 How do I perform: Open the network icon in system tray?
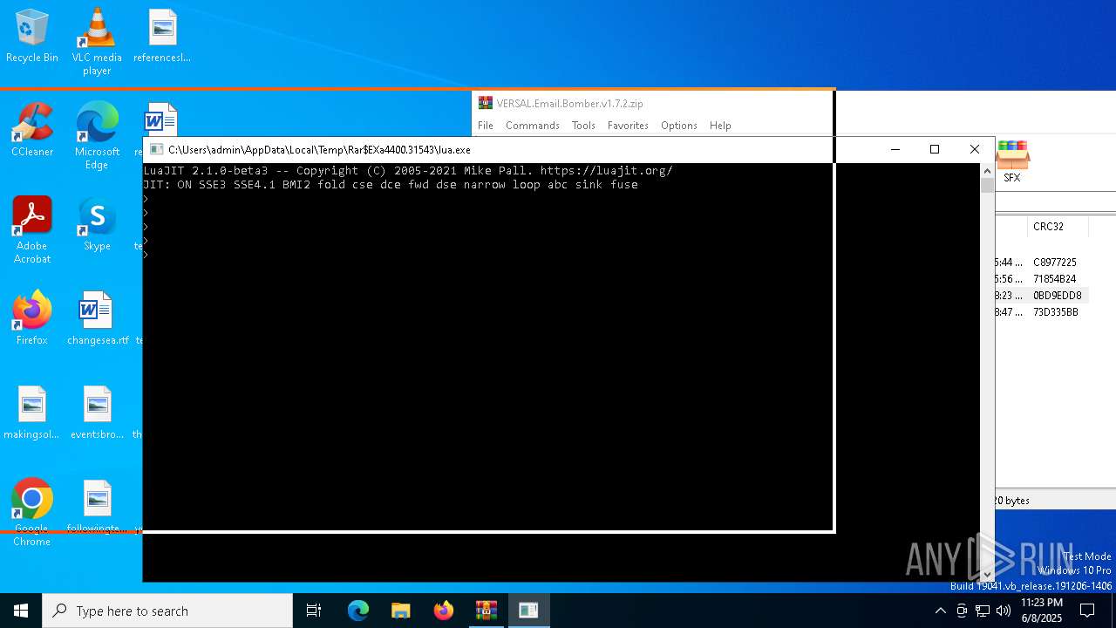pyautogui.click(x=983, y=611)
